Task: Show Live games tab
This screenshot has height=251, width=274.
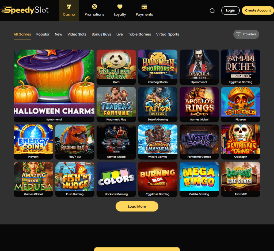Action: (x=120, y=34)
